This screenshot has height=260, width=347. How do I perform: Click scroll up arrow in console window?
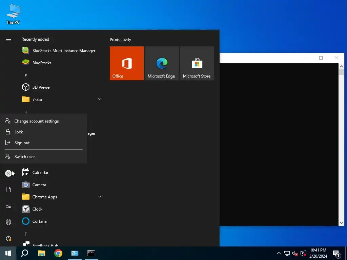tap(341, 66)
